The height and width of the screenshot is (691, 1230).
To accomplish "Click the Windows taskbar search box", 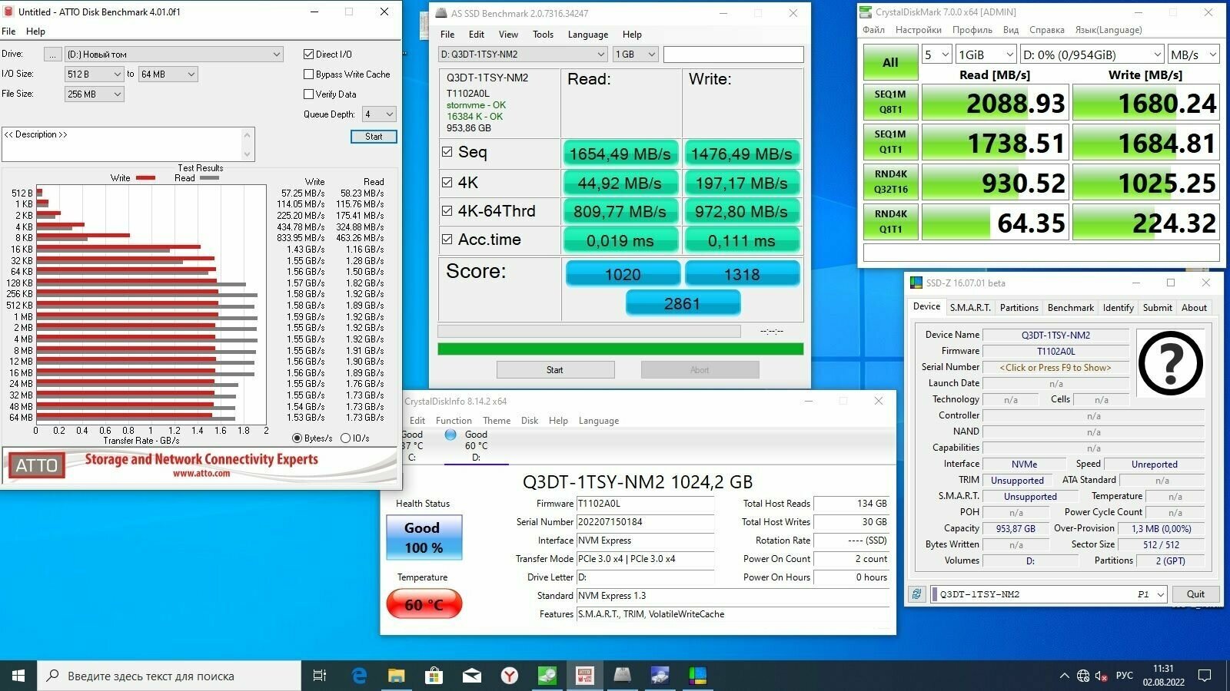I will coord(169,676).
